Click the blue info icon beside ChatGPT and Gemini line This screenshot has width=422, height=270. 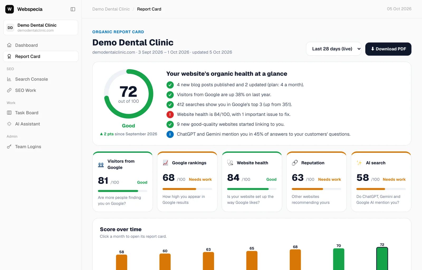pos(170,134)
